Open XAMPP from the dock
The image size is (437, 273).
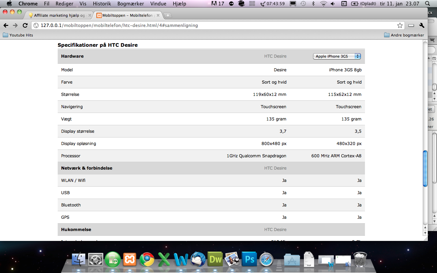tap(130, 260)
